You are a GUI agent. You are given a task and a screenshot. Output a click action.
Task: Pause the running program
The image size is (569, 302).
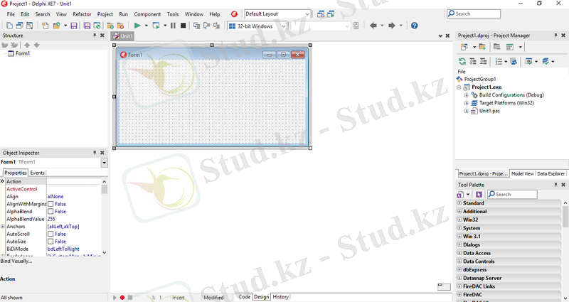[173, 26]
